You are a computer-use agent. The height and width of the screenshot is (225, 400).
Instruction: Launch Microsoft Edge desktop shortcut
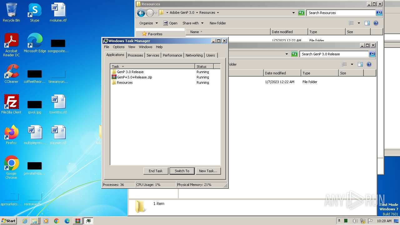35,43
